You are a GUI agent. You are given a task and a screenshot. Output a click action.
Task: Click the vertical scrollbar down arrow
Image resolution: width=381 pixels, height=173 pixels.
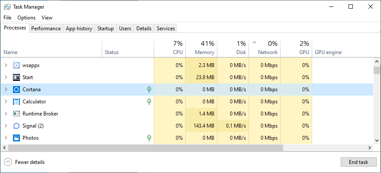(x=377, y=140)
